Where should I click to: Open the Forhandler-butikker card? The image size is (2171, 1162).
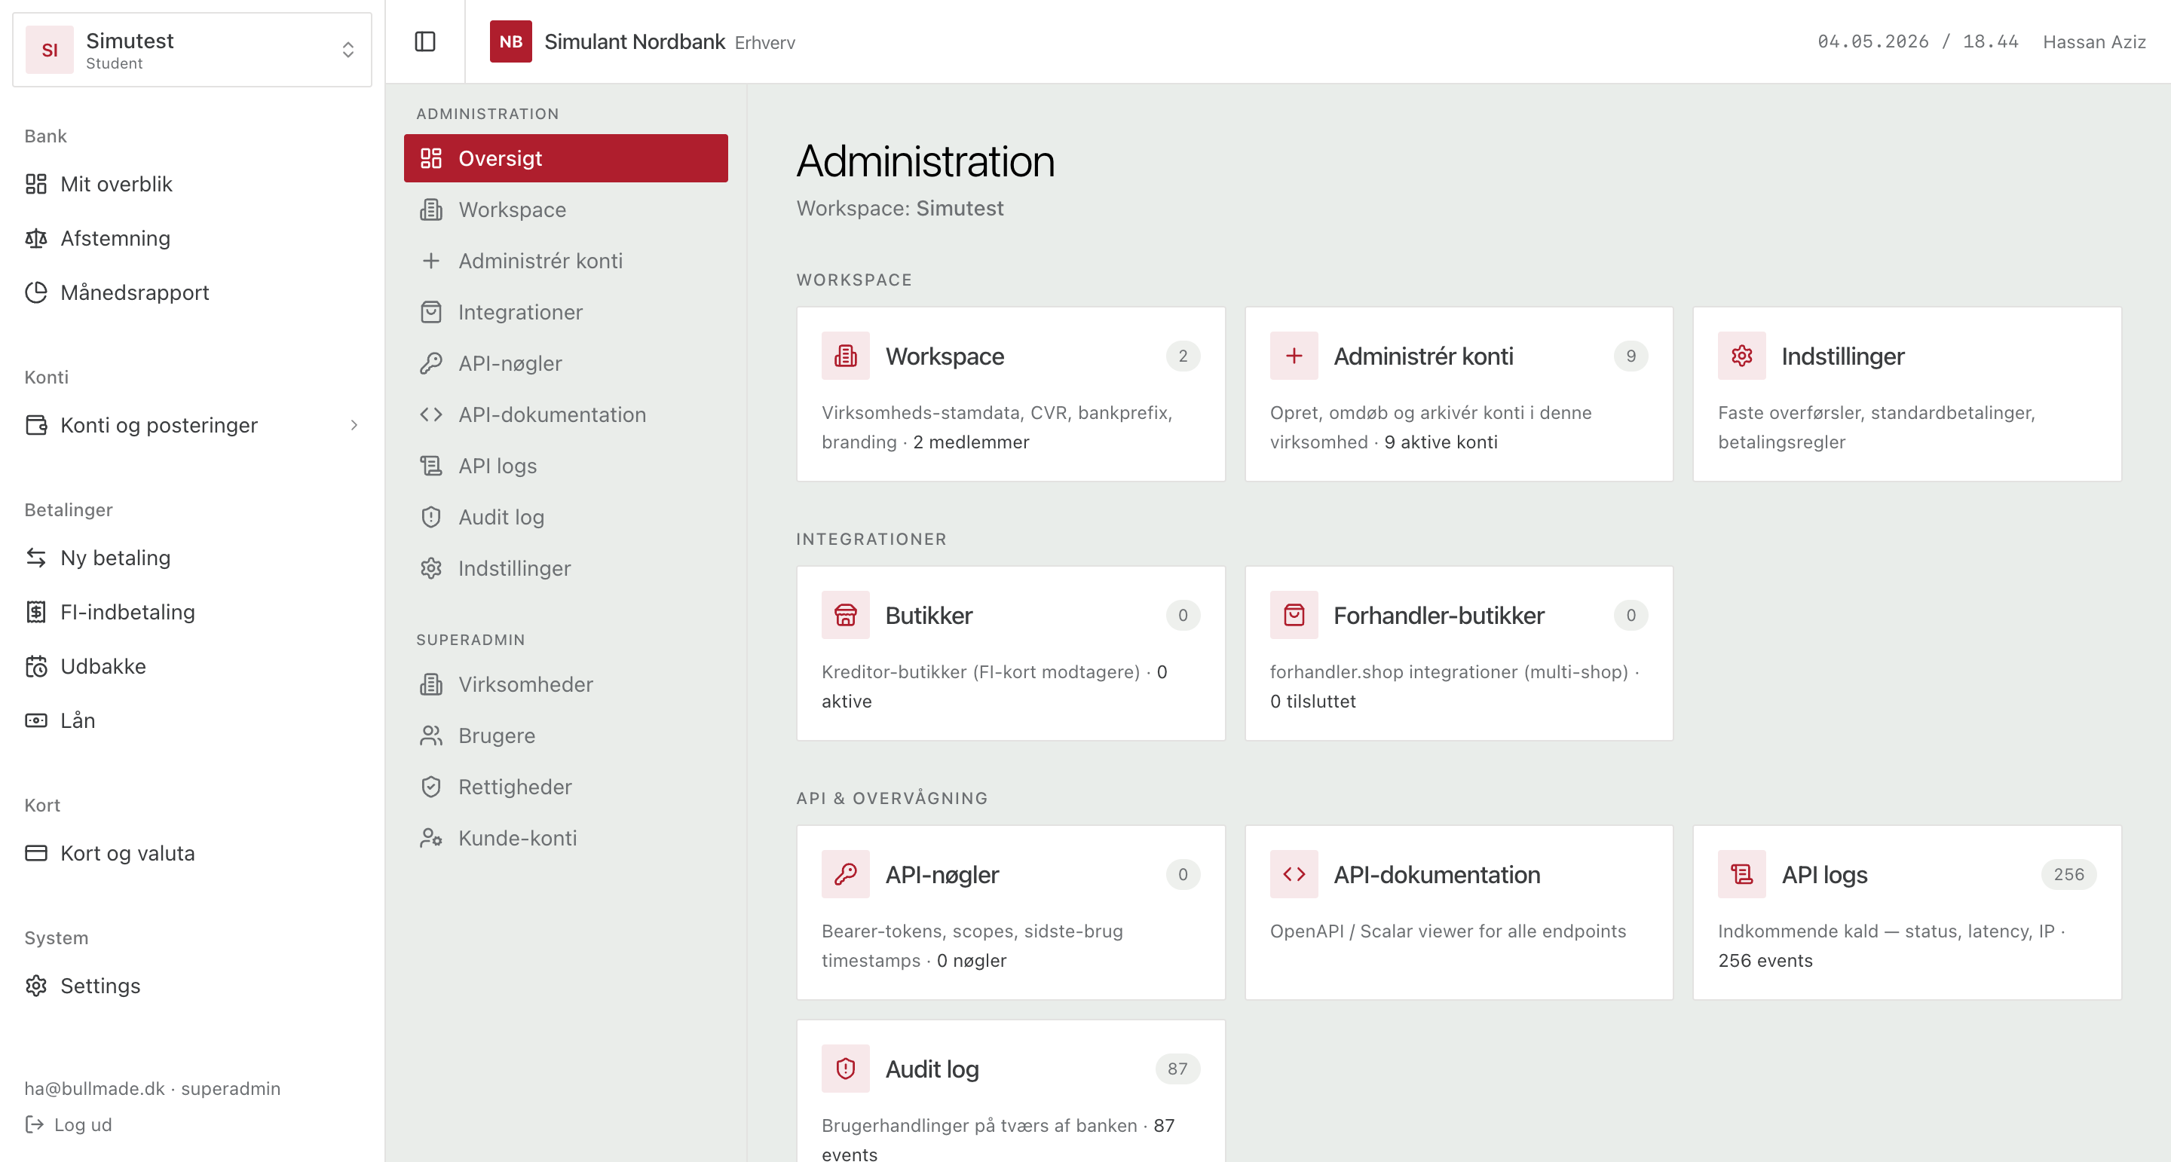click(x=1459, y=653)
